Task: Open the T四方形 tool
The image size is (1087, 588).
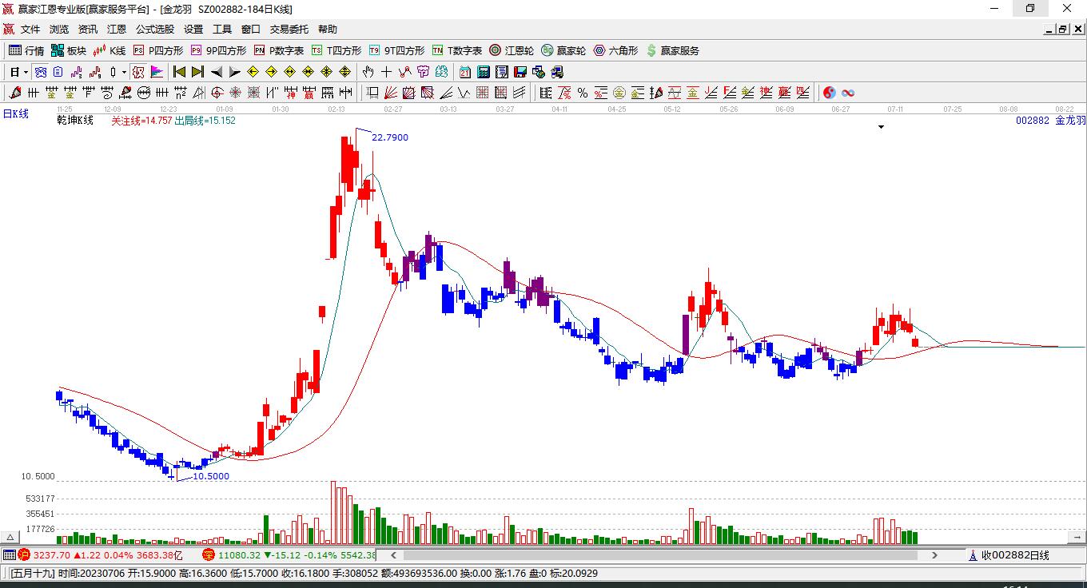Action: [x=336, y=50]
